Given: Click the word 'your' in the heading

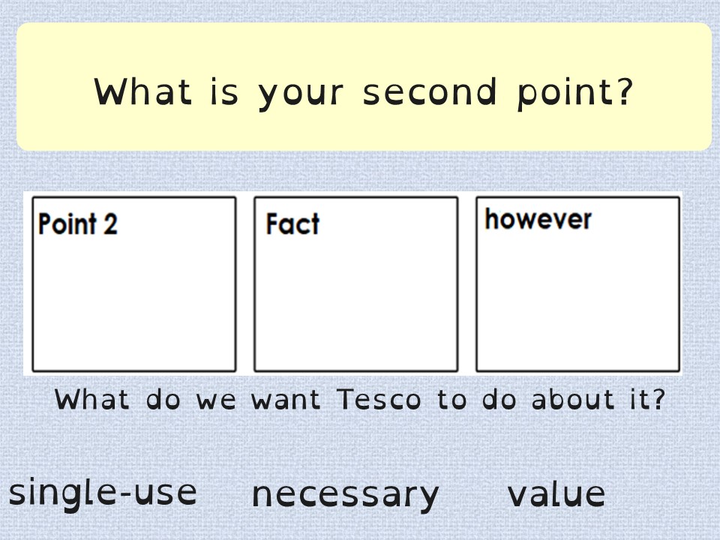Looking at the screenshot, I should tap(300, 95).
